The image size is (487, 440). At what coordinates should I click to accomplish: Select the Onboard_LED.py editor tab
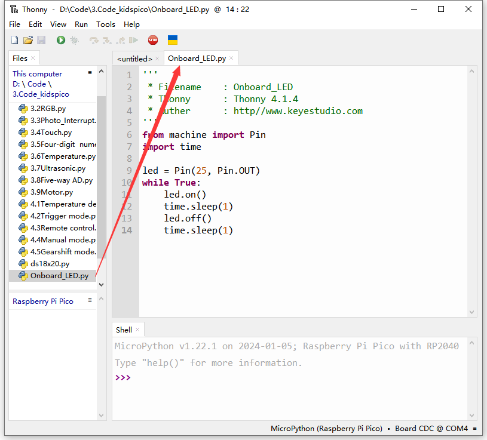click(x=197, y=59)
